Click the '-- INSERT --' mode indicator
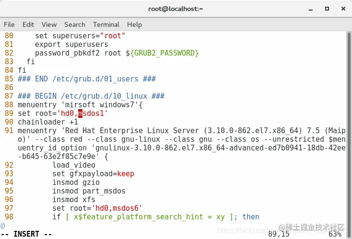 [x=26, y=234]
